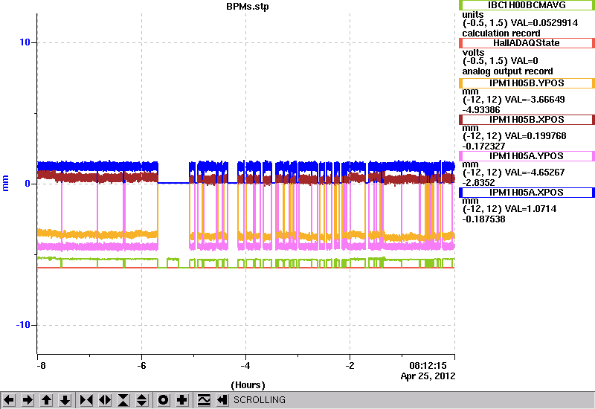Click the vertical mm y-axis unit label

click(6, 183)
